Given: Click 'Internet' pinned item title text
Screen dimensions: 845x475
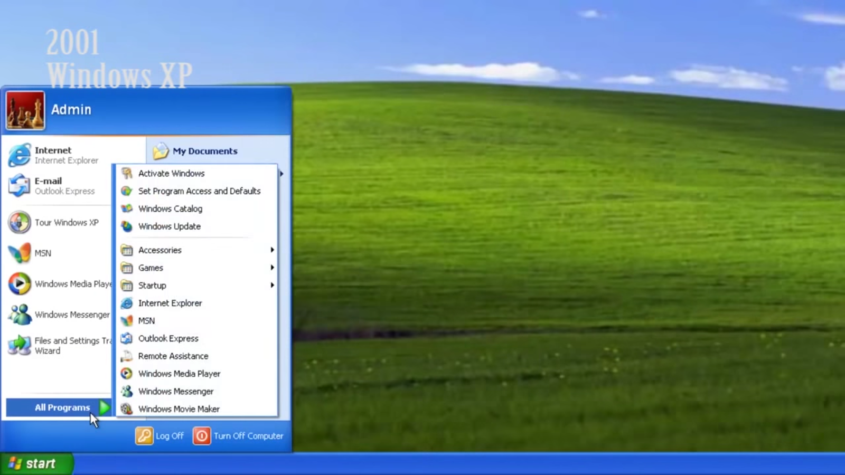Looking at the screenshot, I should tap(53, 150).
